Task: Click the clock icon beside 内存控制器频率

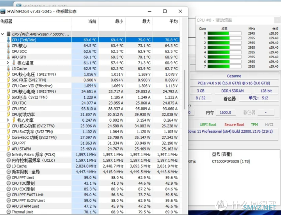Action: [x=9, y=160]
